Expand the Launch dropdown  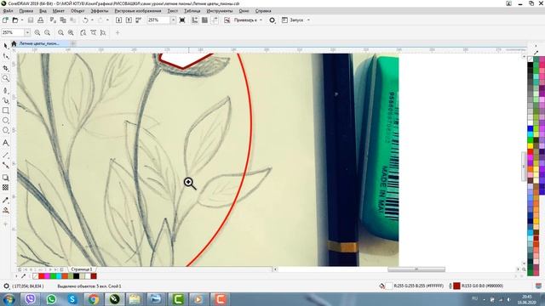pos(308,20)
